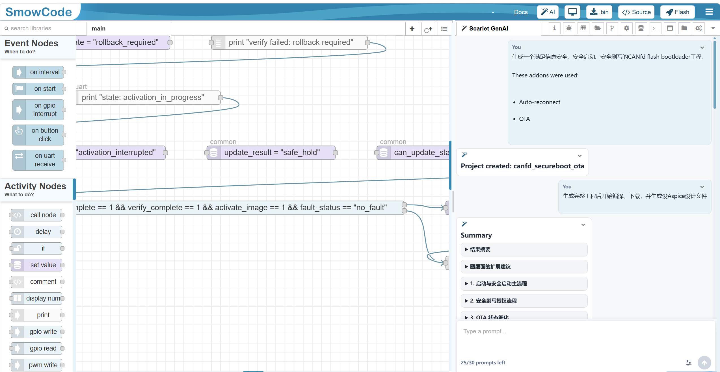The height and width of the screenshot is (372, 720).
Task: Select the display num activity node
Action: coord(36,299)
